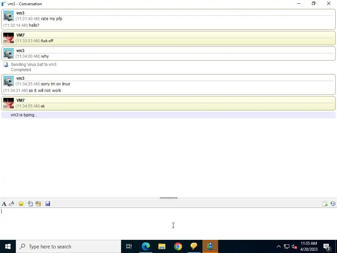Image resolution: width=337 pixels, height=253 pixels.
Task: Click vm3's webcam avatar beside 'rate my pfp'
Action: click(9, 16)
